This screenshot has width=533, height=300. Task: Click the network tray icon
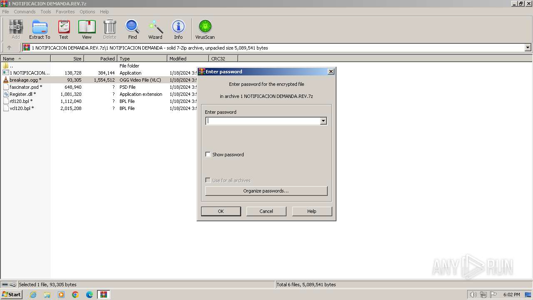click(483, 295)
